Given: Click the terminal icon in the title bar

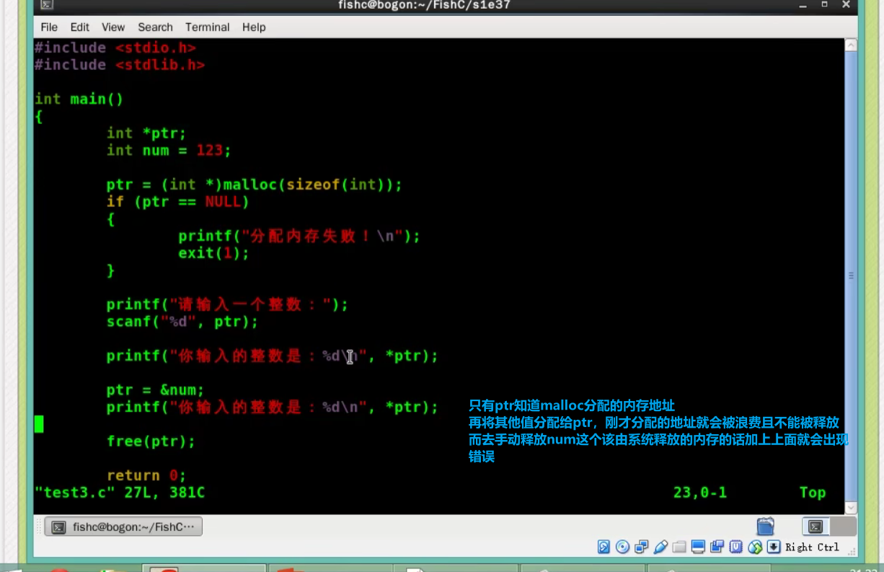Looking at the screenshot, I should (x=45, y=5).
